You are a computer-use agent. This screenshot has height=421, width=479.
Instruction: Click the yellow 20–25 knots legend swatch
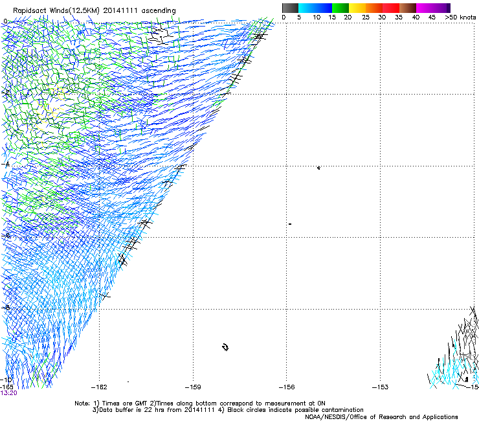pyautogui.click(x=357, y=8)
